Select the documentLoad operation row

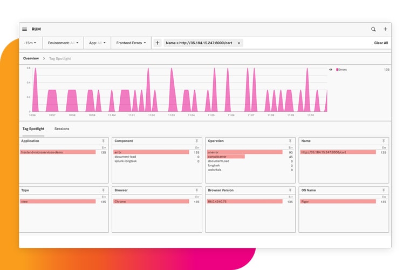250,161
